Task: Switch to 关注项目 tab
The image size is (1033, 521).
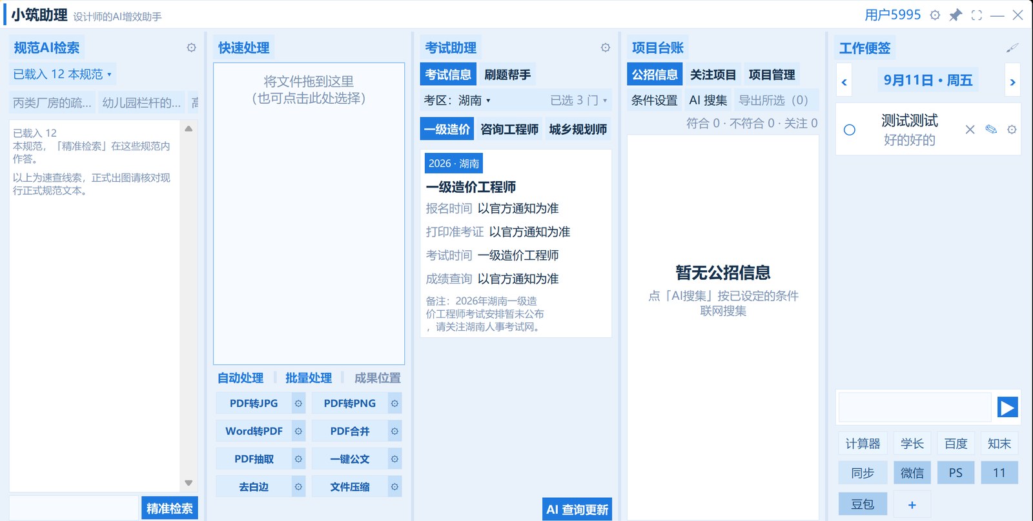Action: pos(713,75)
